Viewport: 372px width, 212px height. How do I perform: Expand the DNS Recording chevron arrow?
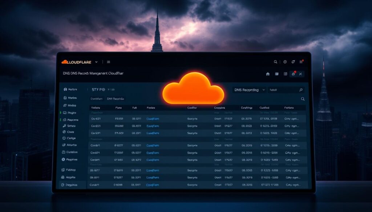[264, 90]
